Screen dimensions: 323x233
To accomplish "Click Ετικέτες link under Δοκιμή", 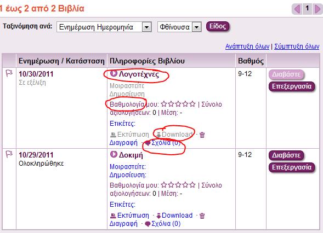I will (122, 205).
